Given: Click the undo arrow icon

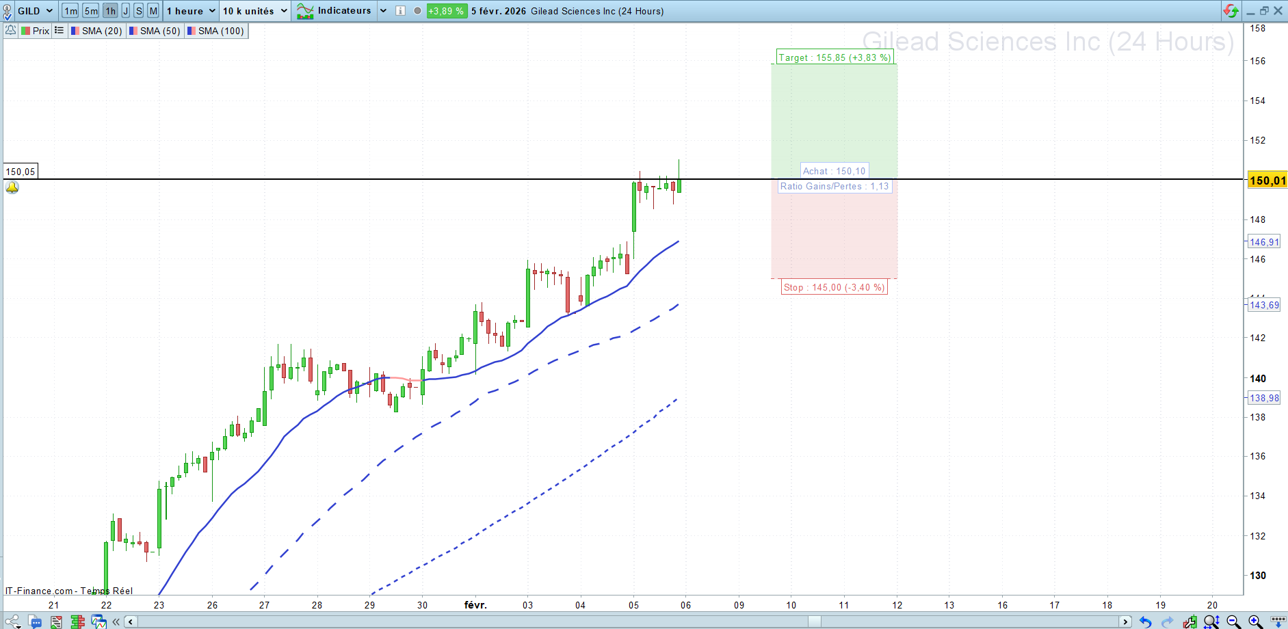Looking at the screenshot, I should pos(1146,621).
